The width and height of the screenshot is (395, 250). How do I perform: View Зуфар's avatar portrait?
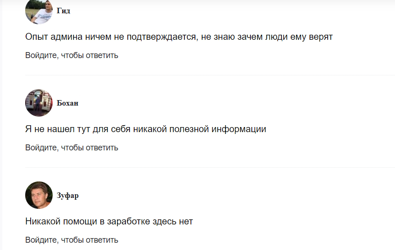click(39, 195)
